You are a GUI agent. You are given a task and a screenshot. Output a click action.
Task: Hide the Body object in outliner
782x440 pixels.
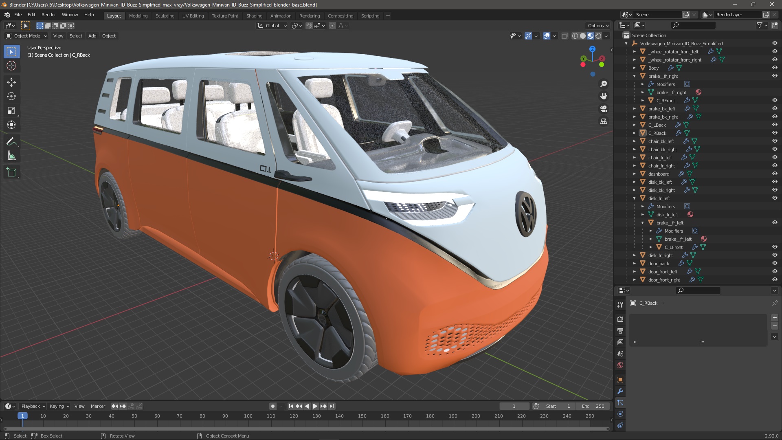click(x=775, y=68)
